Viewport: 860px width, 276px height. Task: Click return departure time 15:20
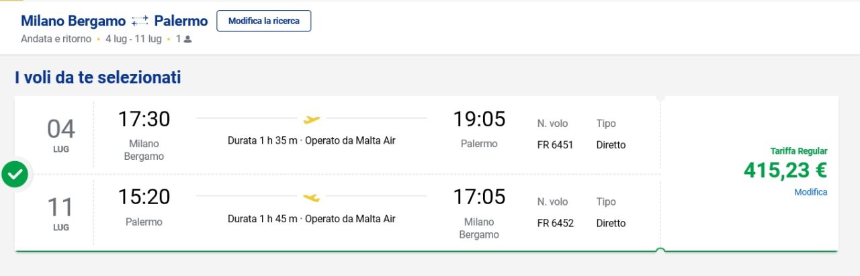(x=144, y=197)
